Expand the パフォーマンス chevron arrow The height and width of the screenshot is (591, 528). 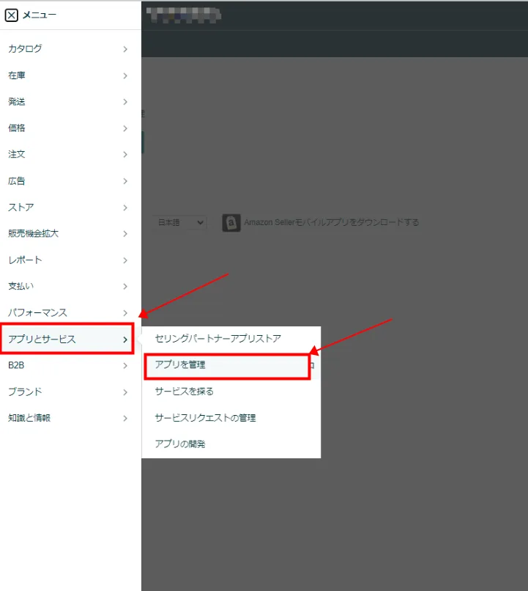(x=125, y=313)
